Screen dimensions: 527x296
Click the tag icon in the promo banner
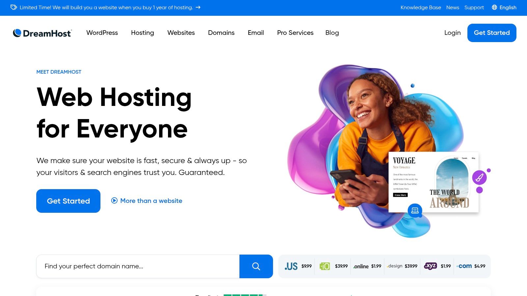[x=13, y=7]
